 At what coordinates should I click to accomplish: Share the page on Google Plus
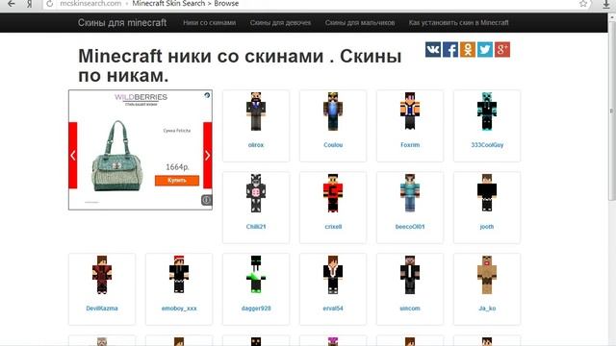point(502,49)
